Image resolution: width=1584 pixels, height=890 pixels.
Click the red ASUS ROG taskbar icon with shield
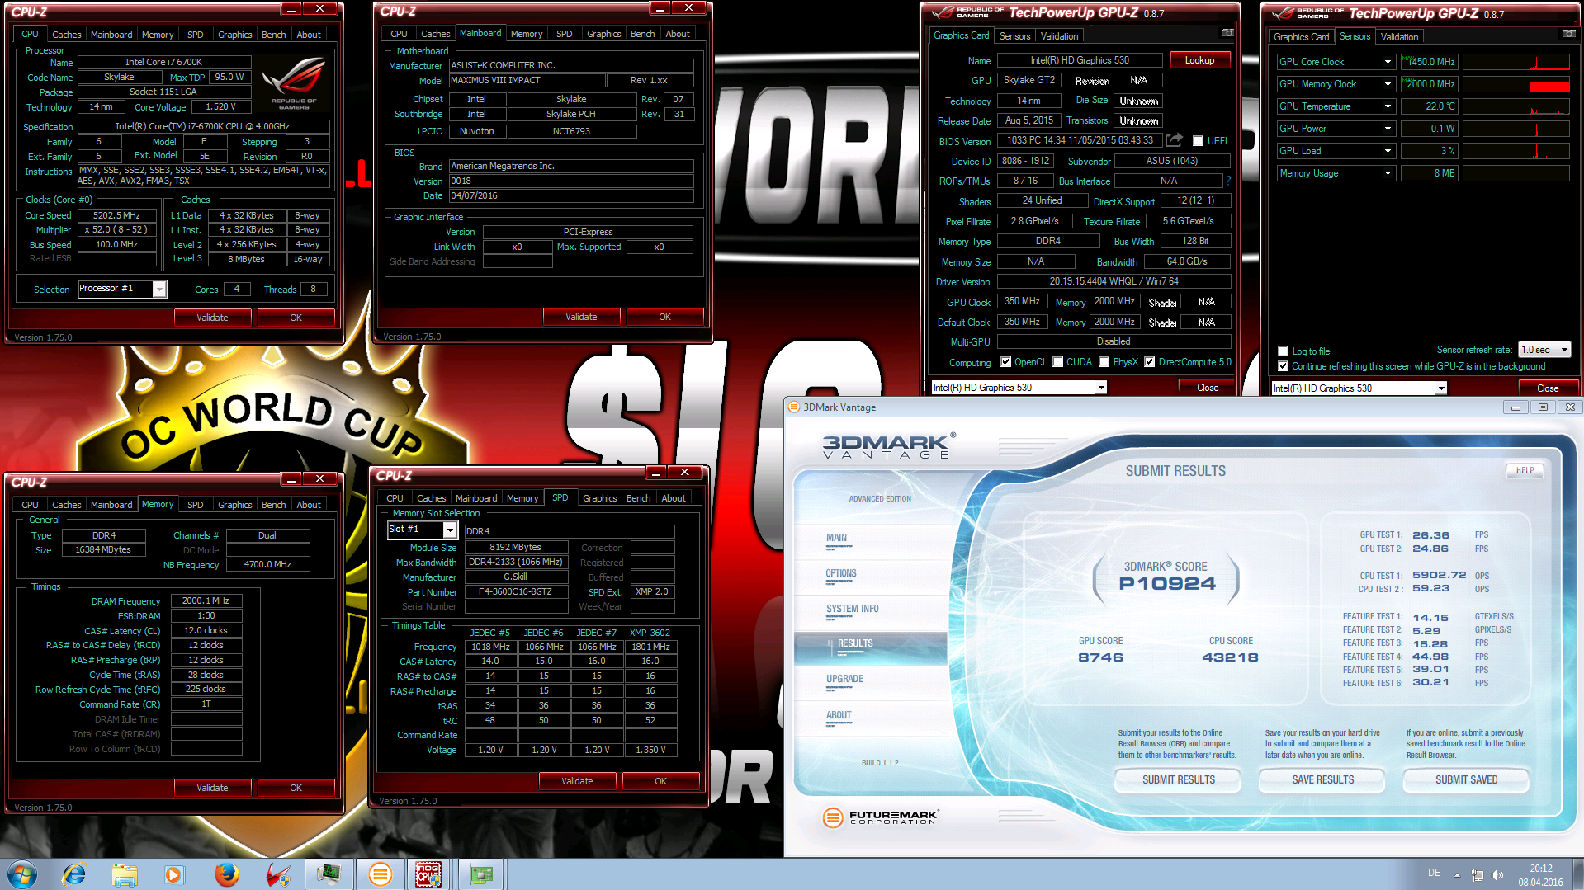(x=277, y=874)
